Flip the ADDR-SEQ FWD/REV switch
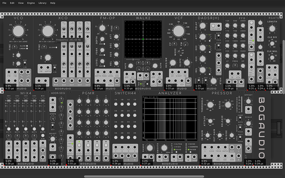This screenshot has width=285, height=178. pos(52,126)
